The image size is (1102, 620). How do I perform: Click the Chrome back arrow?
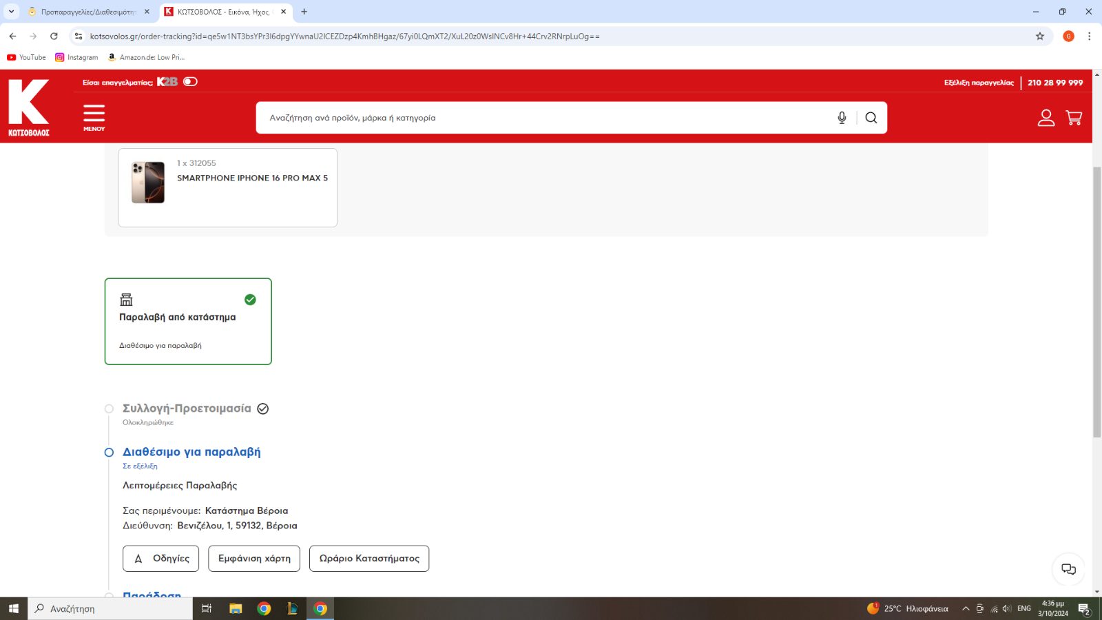pos(12,36)
